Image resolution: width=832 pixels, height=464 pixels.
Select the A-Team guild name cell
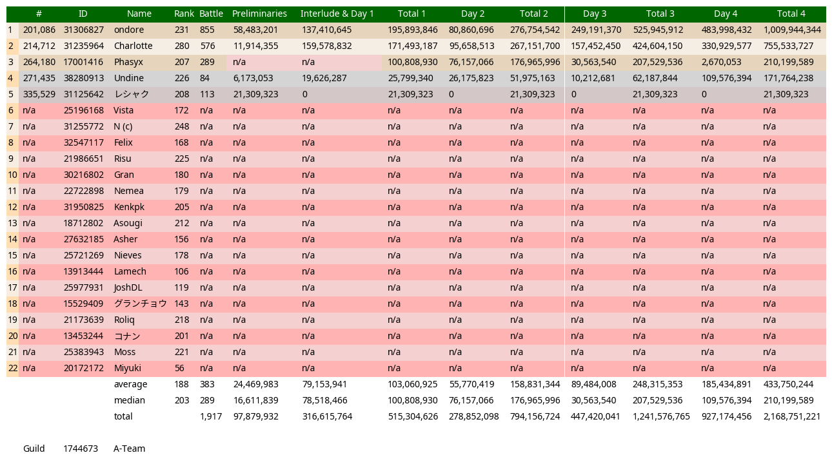pos(130,449)
